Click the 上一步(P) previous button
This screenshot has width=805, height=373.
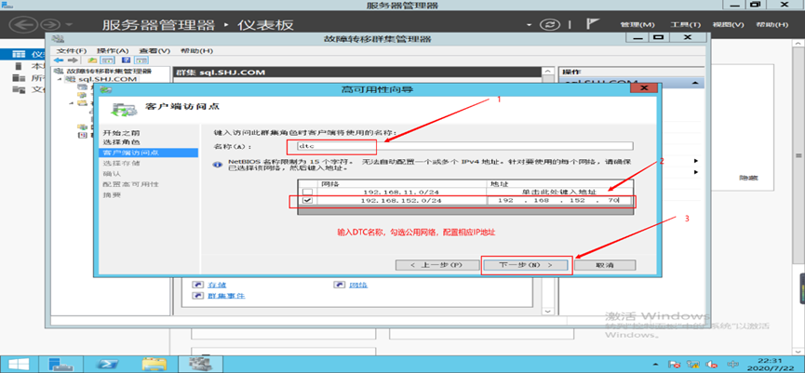pos(436,265)
